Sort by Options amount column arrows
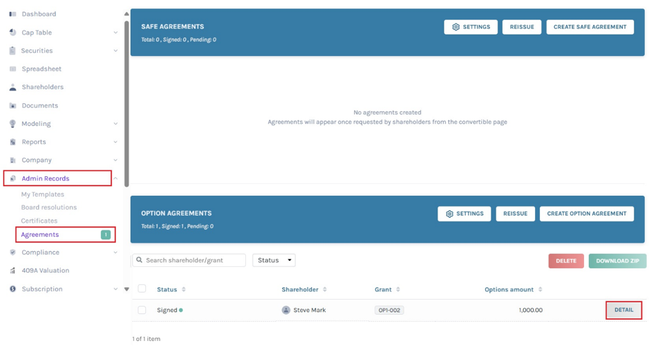Image resolution: width=649 pixels, height=348 pixels. (540, 290)
